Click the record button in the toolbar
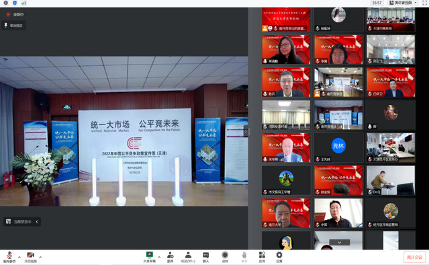The height and width of the screenshot is (265, 429). pyautogui.click(x=225, y=257)
